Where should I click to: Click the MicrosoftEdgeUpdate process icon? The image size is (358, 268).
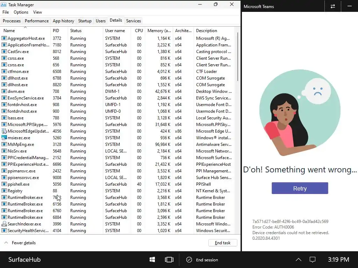point(4,131)
